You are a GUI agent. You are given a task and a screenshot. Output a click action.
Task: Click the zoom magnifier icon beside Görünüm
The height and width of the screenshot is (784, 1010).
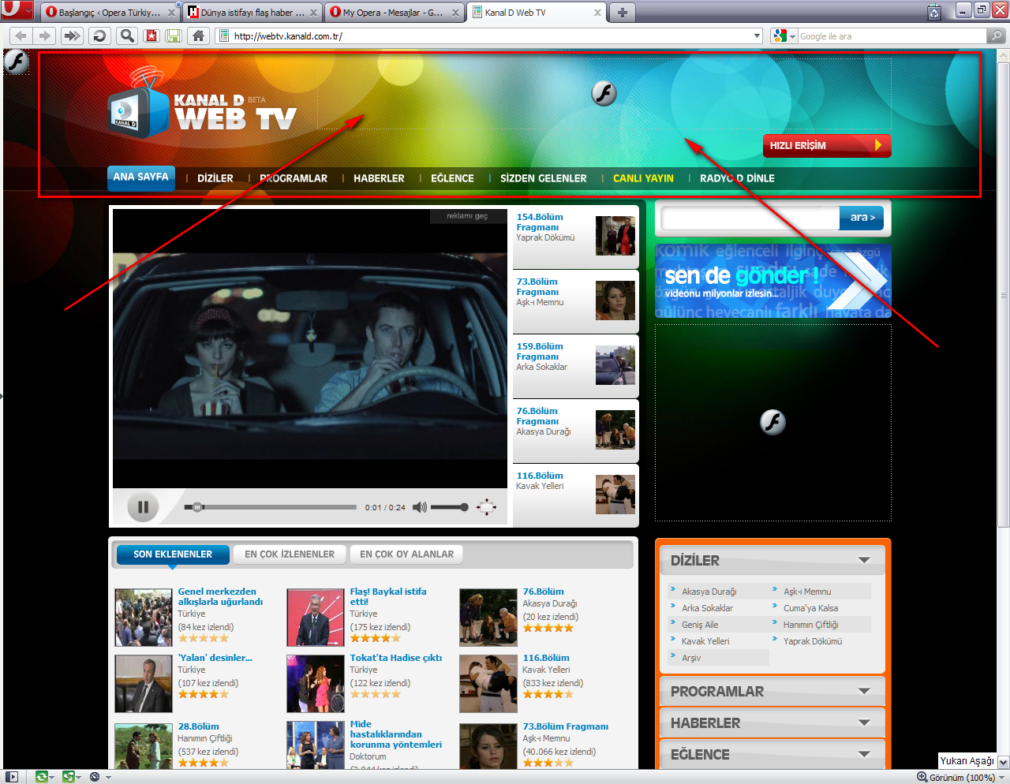click(x=922, y=777)
